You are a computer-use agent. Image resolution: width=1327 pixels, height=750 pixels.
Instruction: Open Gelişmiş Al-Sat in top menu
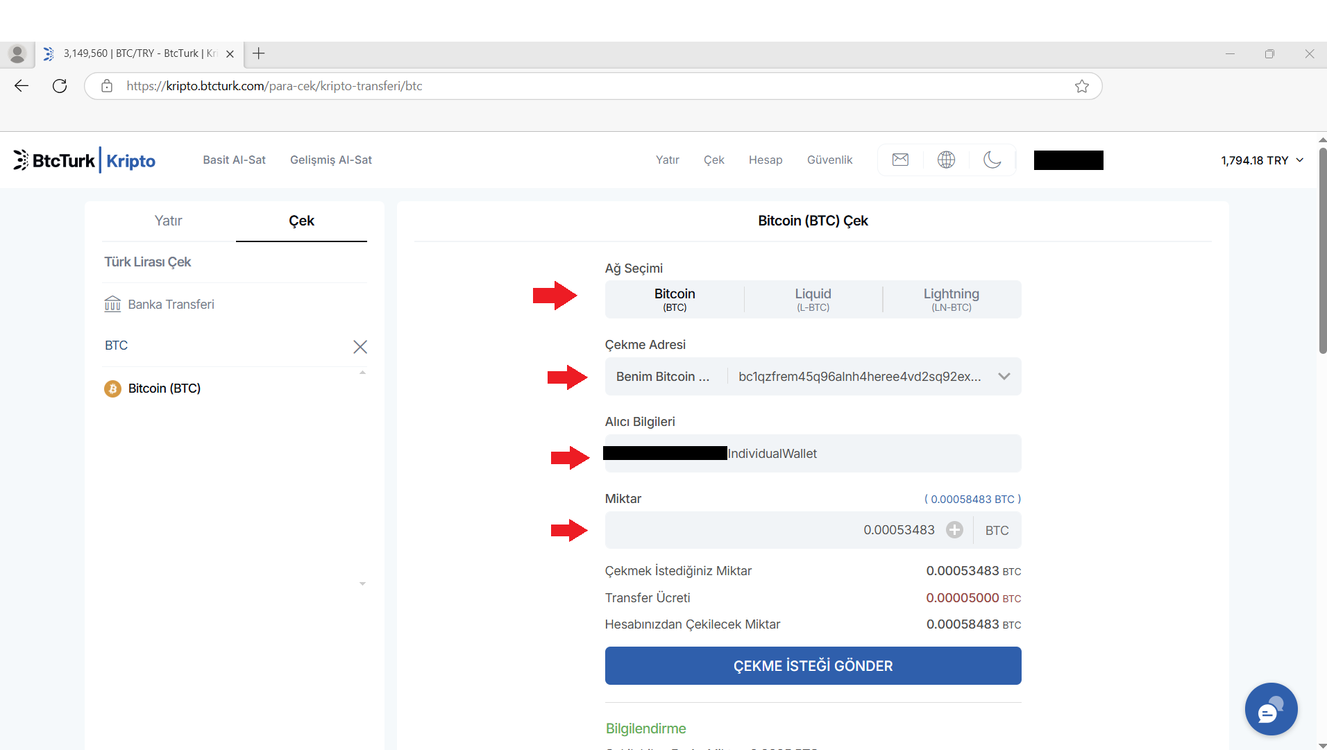tap(331, 160)
